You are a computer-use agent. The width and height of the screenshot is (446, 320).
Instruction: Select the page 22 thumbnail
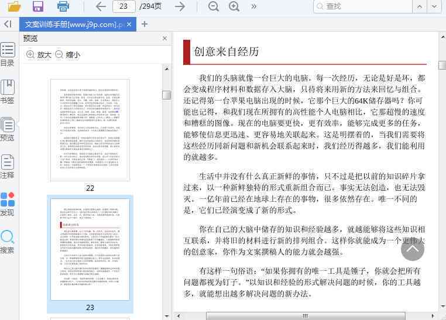(x=90, y=130)
